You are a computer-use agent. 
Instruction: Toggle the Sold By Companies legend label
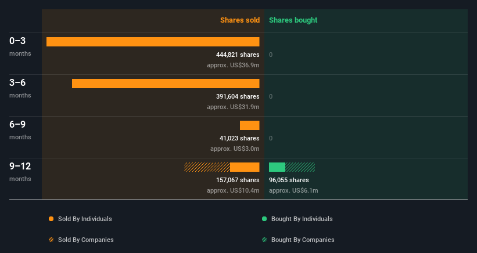click(86, 240)
